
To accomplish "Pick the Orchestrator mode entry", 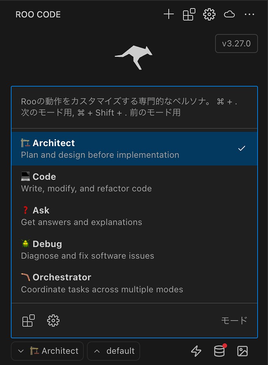I will point(116,283).
